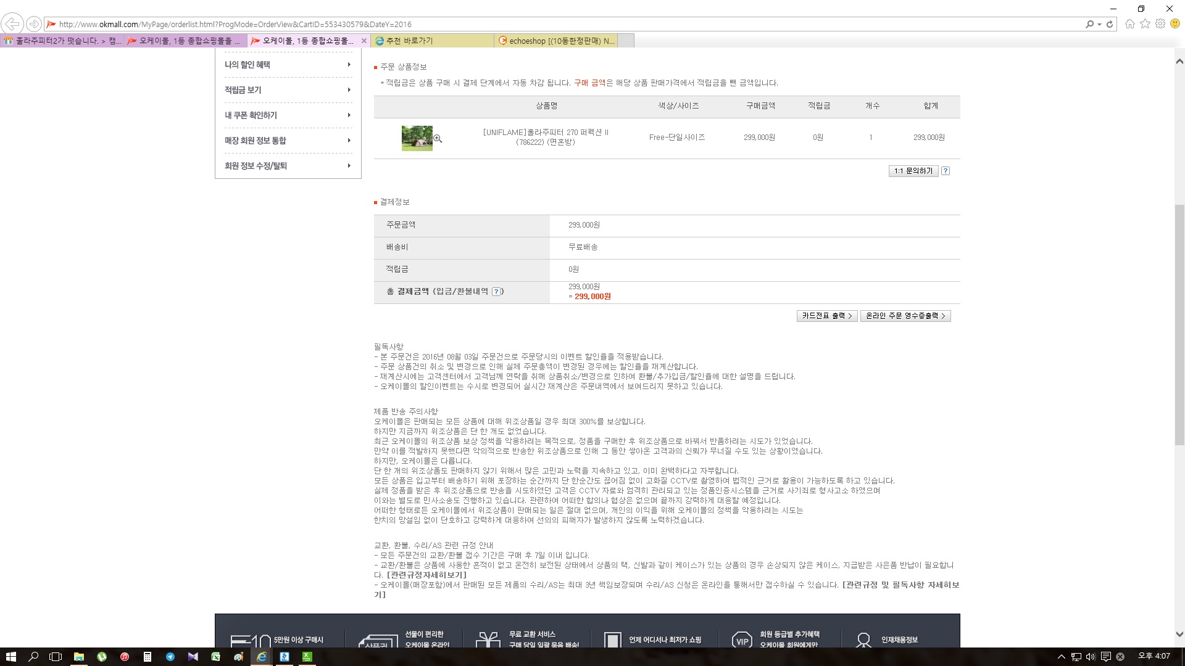Switch to the echoeshop tab

click(x=555, y=41)
